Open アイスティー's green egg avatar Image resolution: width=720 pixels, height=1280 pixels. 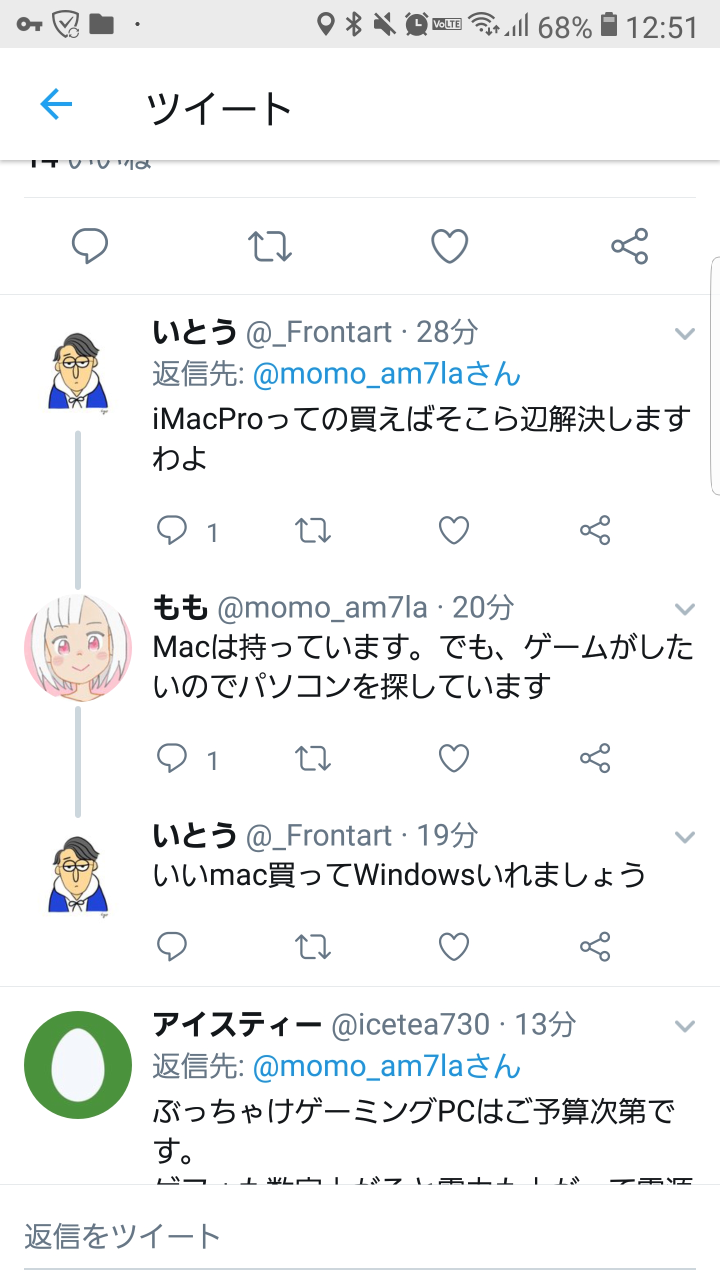click(x=78, y=1064)
